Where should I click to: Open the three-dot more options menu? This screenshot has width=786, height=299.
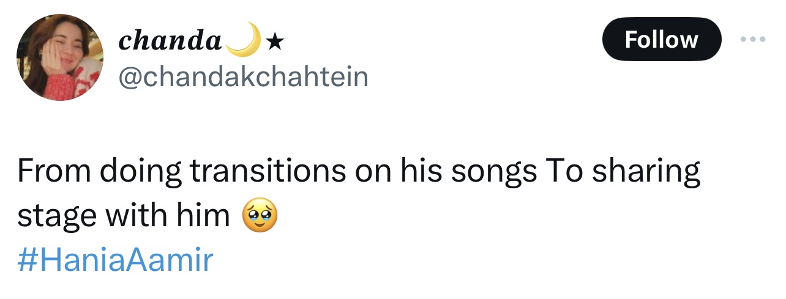pyautogui.click(x=752, y=39)
